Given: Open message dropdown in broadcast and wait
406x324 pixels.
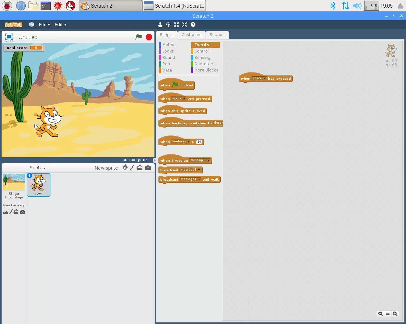Looking at the screenshot, I should 191,179.
